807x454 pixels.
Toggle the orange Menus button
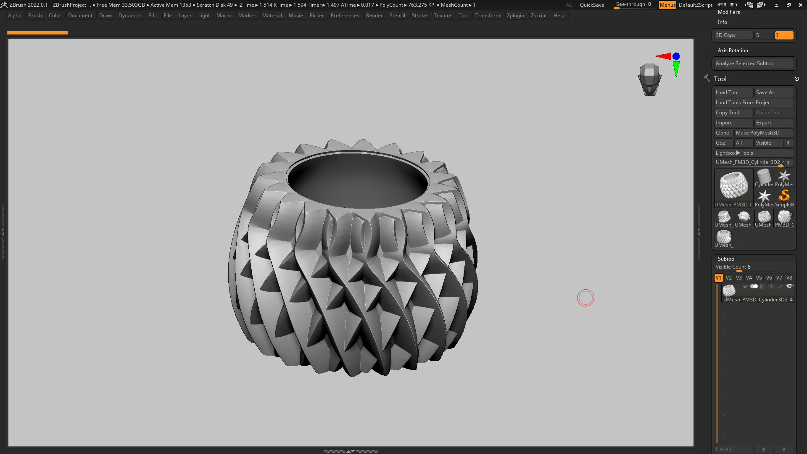667,5
